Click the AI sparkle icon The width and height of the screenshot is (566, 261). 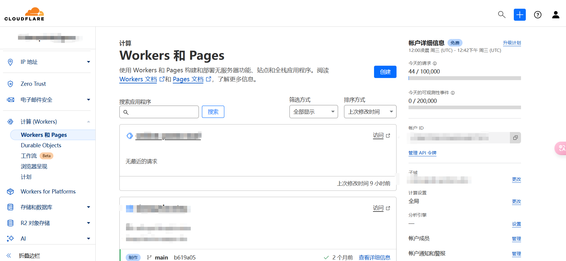(x=10, y=238)
